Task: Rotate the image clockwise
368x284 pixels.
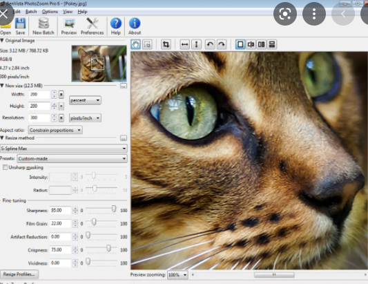Action: [222, 44]
